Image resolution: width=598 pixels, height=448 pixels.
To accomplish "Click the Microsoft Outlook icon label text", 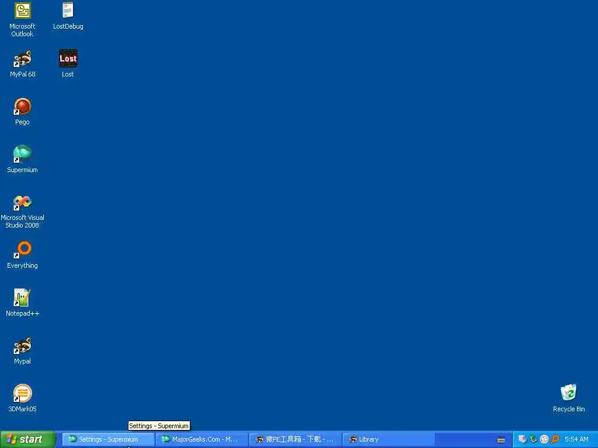I will [x=23, y=30].
